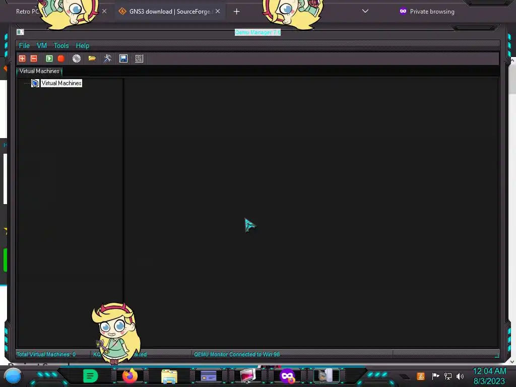Image resolution: width=516 pixels, height=387 pixels.
Task: Click Total Virtual Machines: 0 status text
Action: [x=46, y=354]
